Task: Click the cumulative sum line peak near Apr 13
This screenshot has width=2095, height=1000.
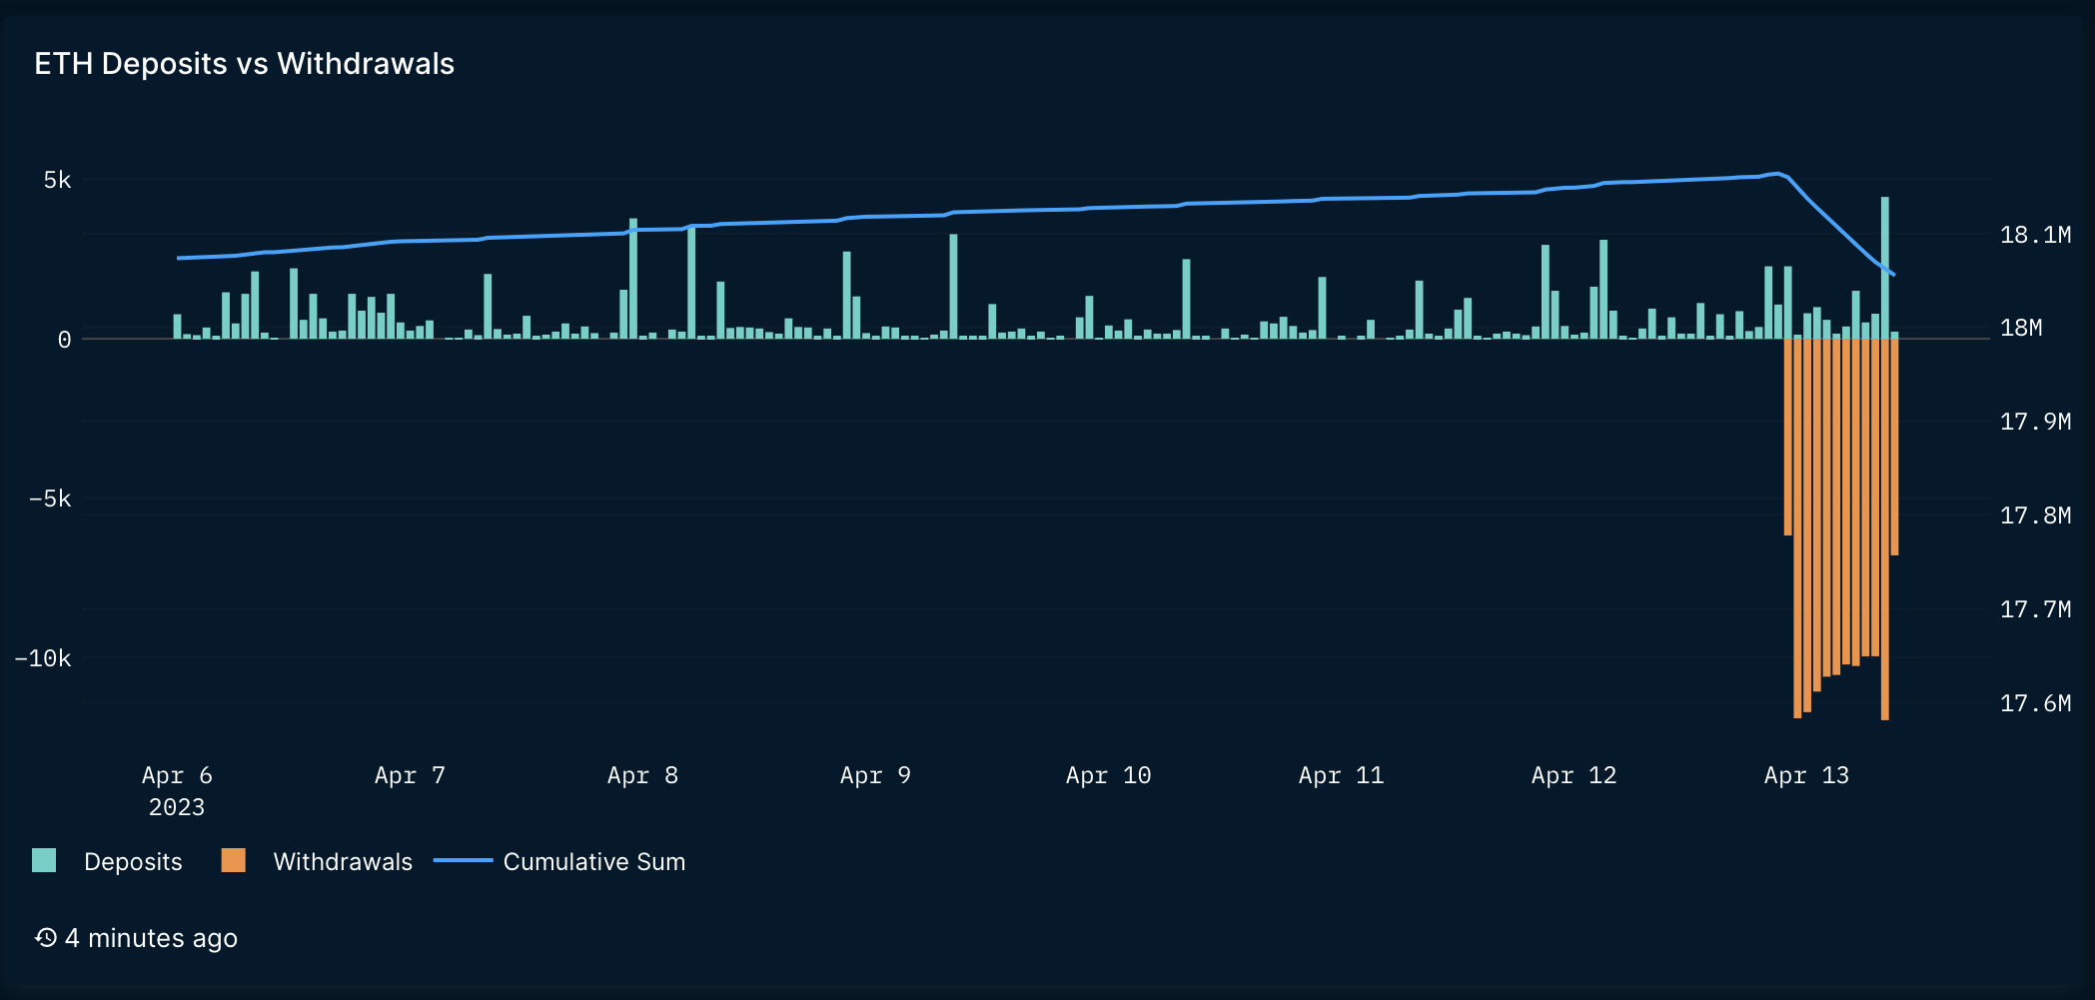Action: (1776, 174)
